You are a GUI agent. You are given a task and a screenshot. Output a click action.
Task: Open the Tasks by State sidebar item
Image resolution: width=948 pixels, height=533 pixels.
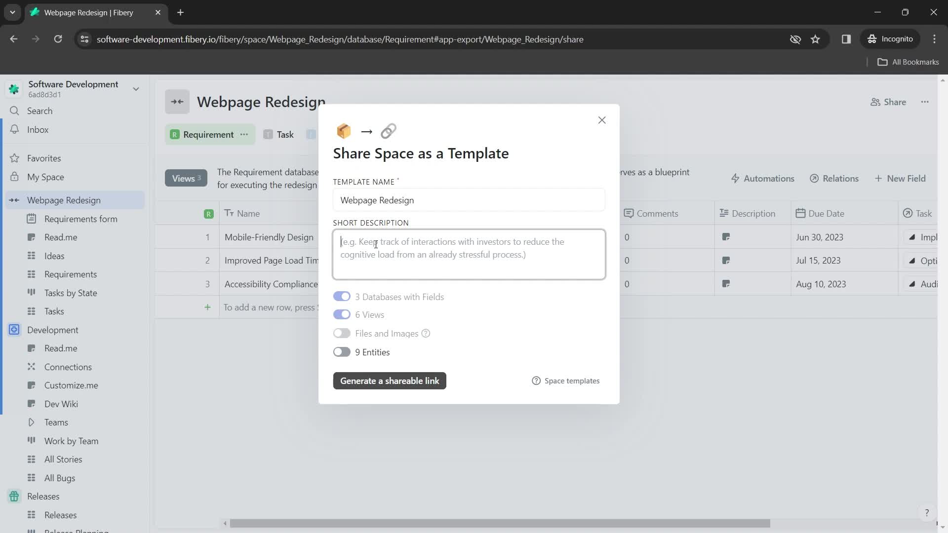[70, 292]
